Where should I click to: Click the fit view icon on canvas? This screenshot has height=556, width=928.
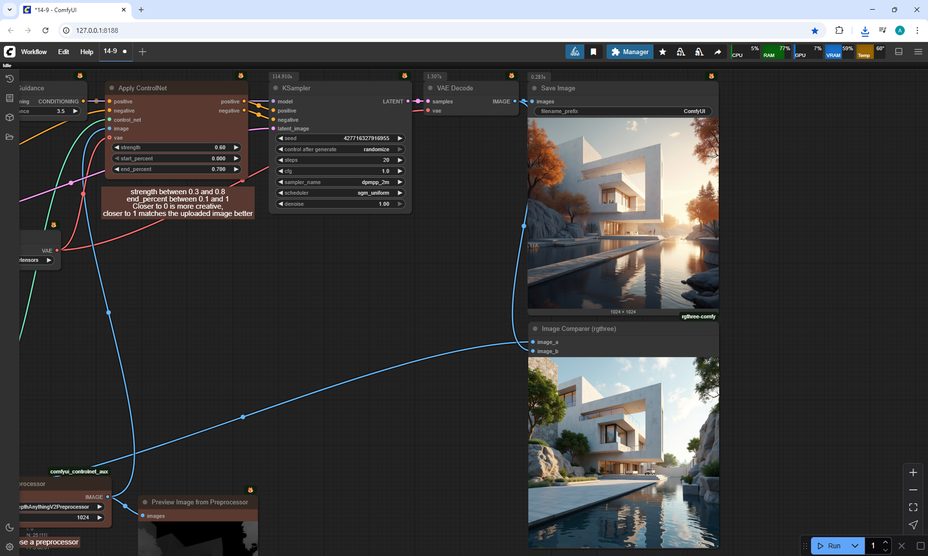click(x=913, y=507)
